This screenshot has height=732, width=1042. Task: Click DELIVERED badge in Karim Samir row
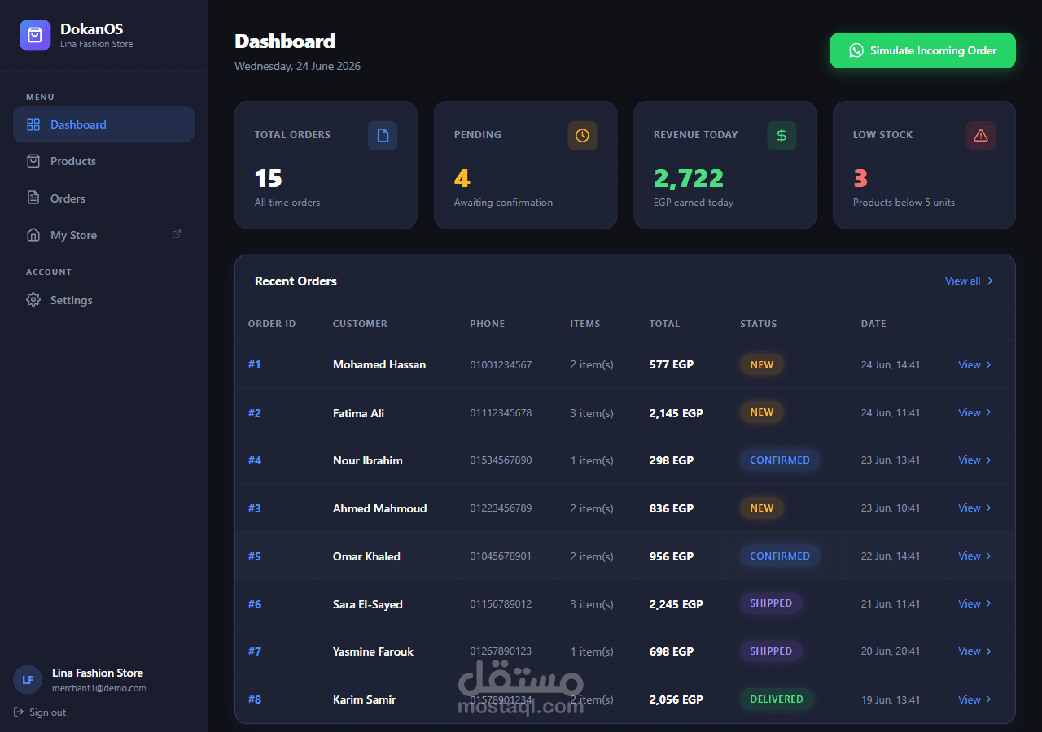(777, 699)
